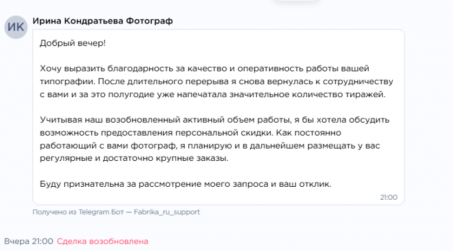Viewport: 453px width, 251px height.
Task: Click the phrase персональной скидки
Action: click(224, 133)
